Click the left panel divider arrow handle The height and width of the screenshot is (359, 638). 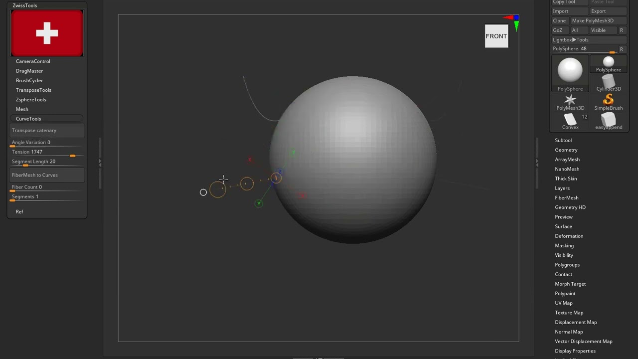[100, 163]
